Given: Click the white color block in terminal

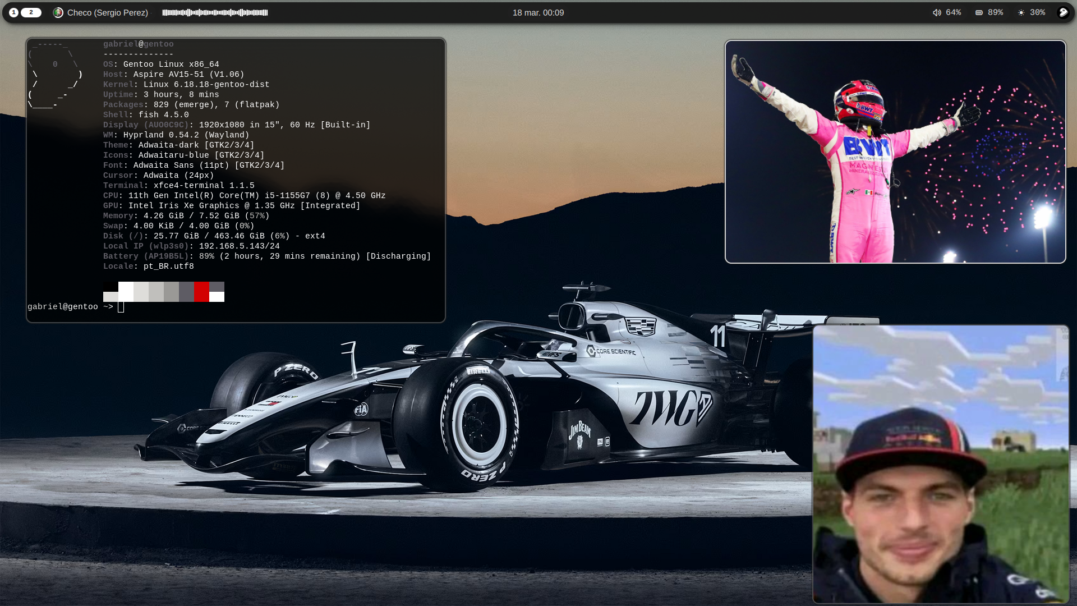Looking at the screenshot, I should pos(126,291).
